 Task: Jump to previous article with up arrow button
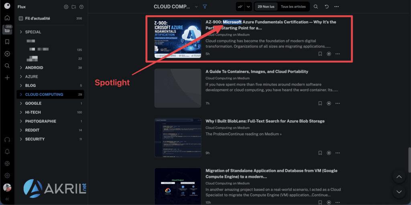tap(399, 177)
